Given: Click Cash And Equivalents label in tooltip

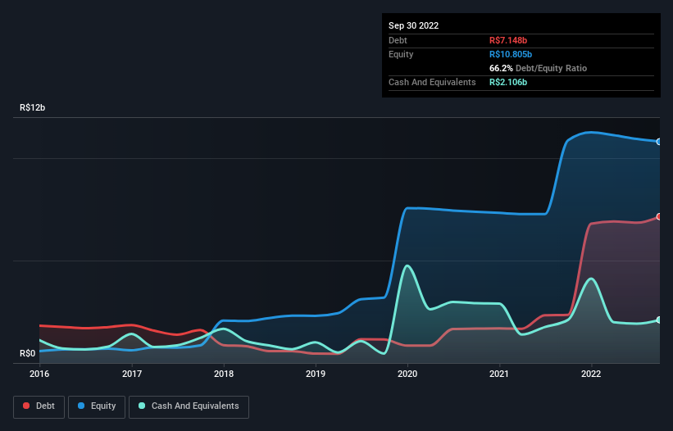Looking at the screenshot, I should click(432, 82).
